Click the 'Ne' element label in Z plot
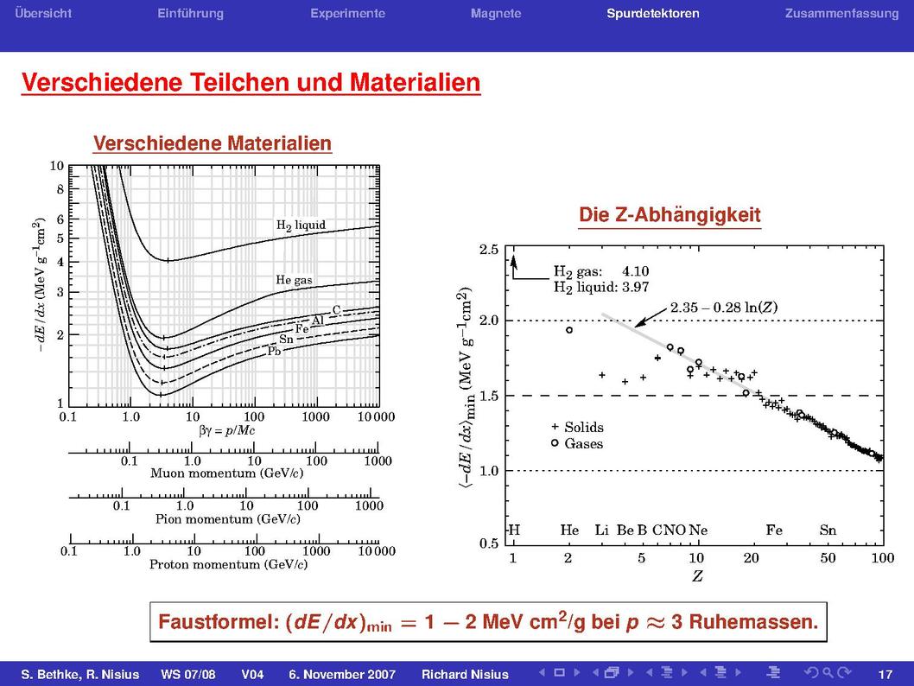The image size is (914, 686). point(698,530)
